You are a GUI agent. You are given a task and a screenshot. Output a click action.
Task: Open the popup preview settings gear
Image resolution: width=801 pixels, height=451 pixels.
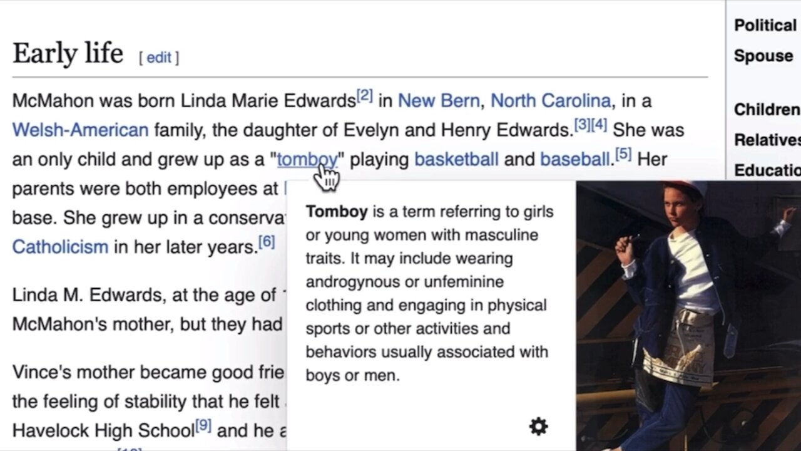point(538,427)
